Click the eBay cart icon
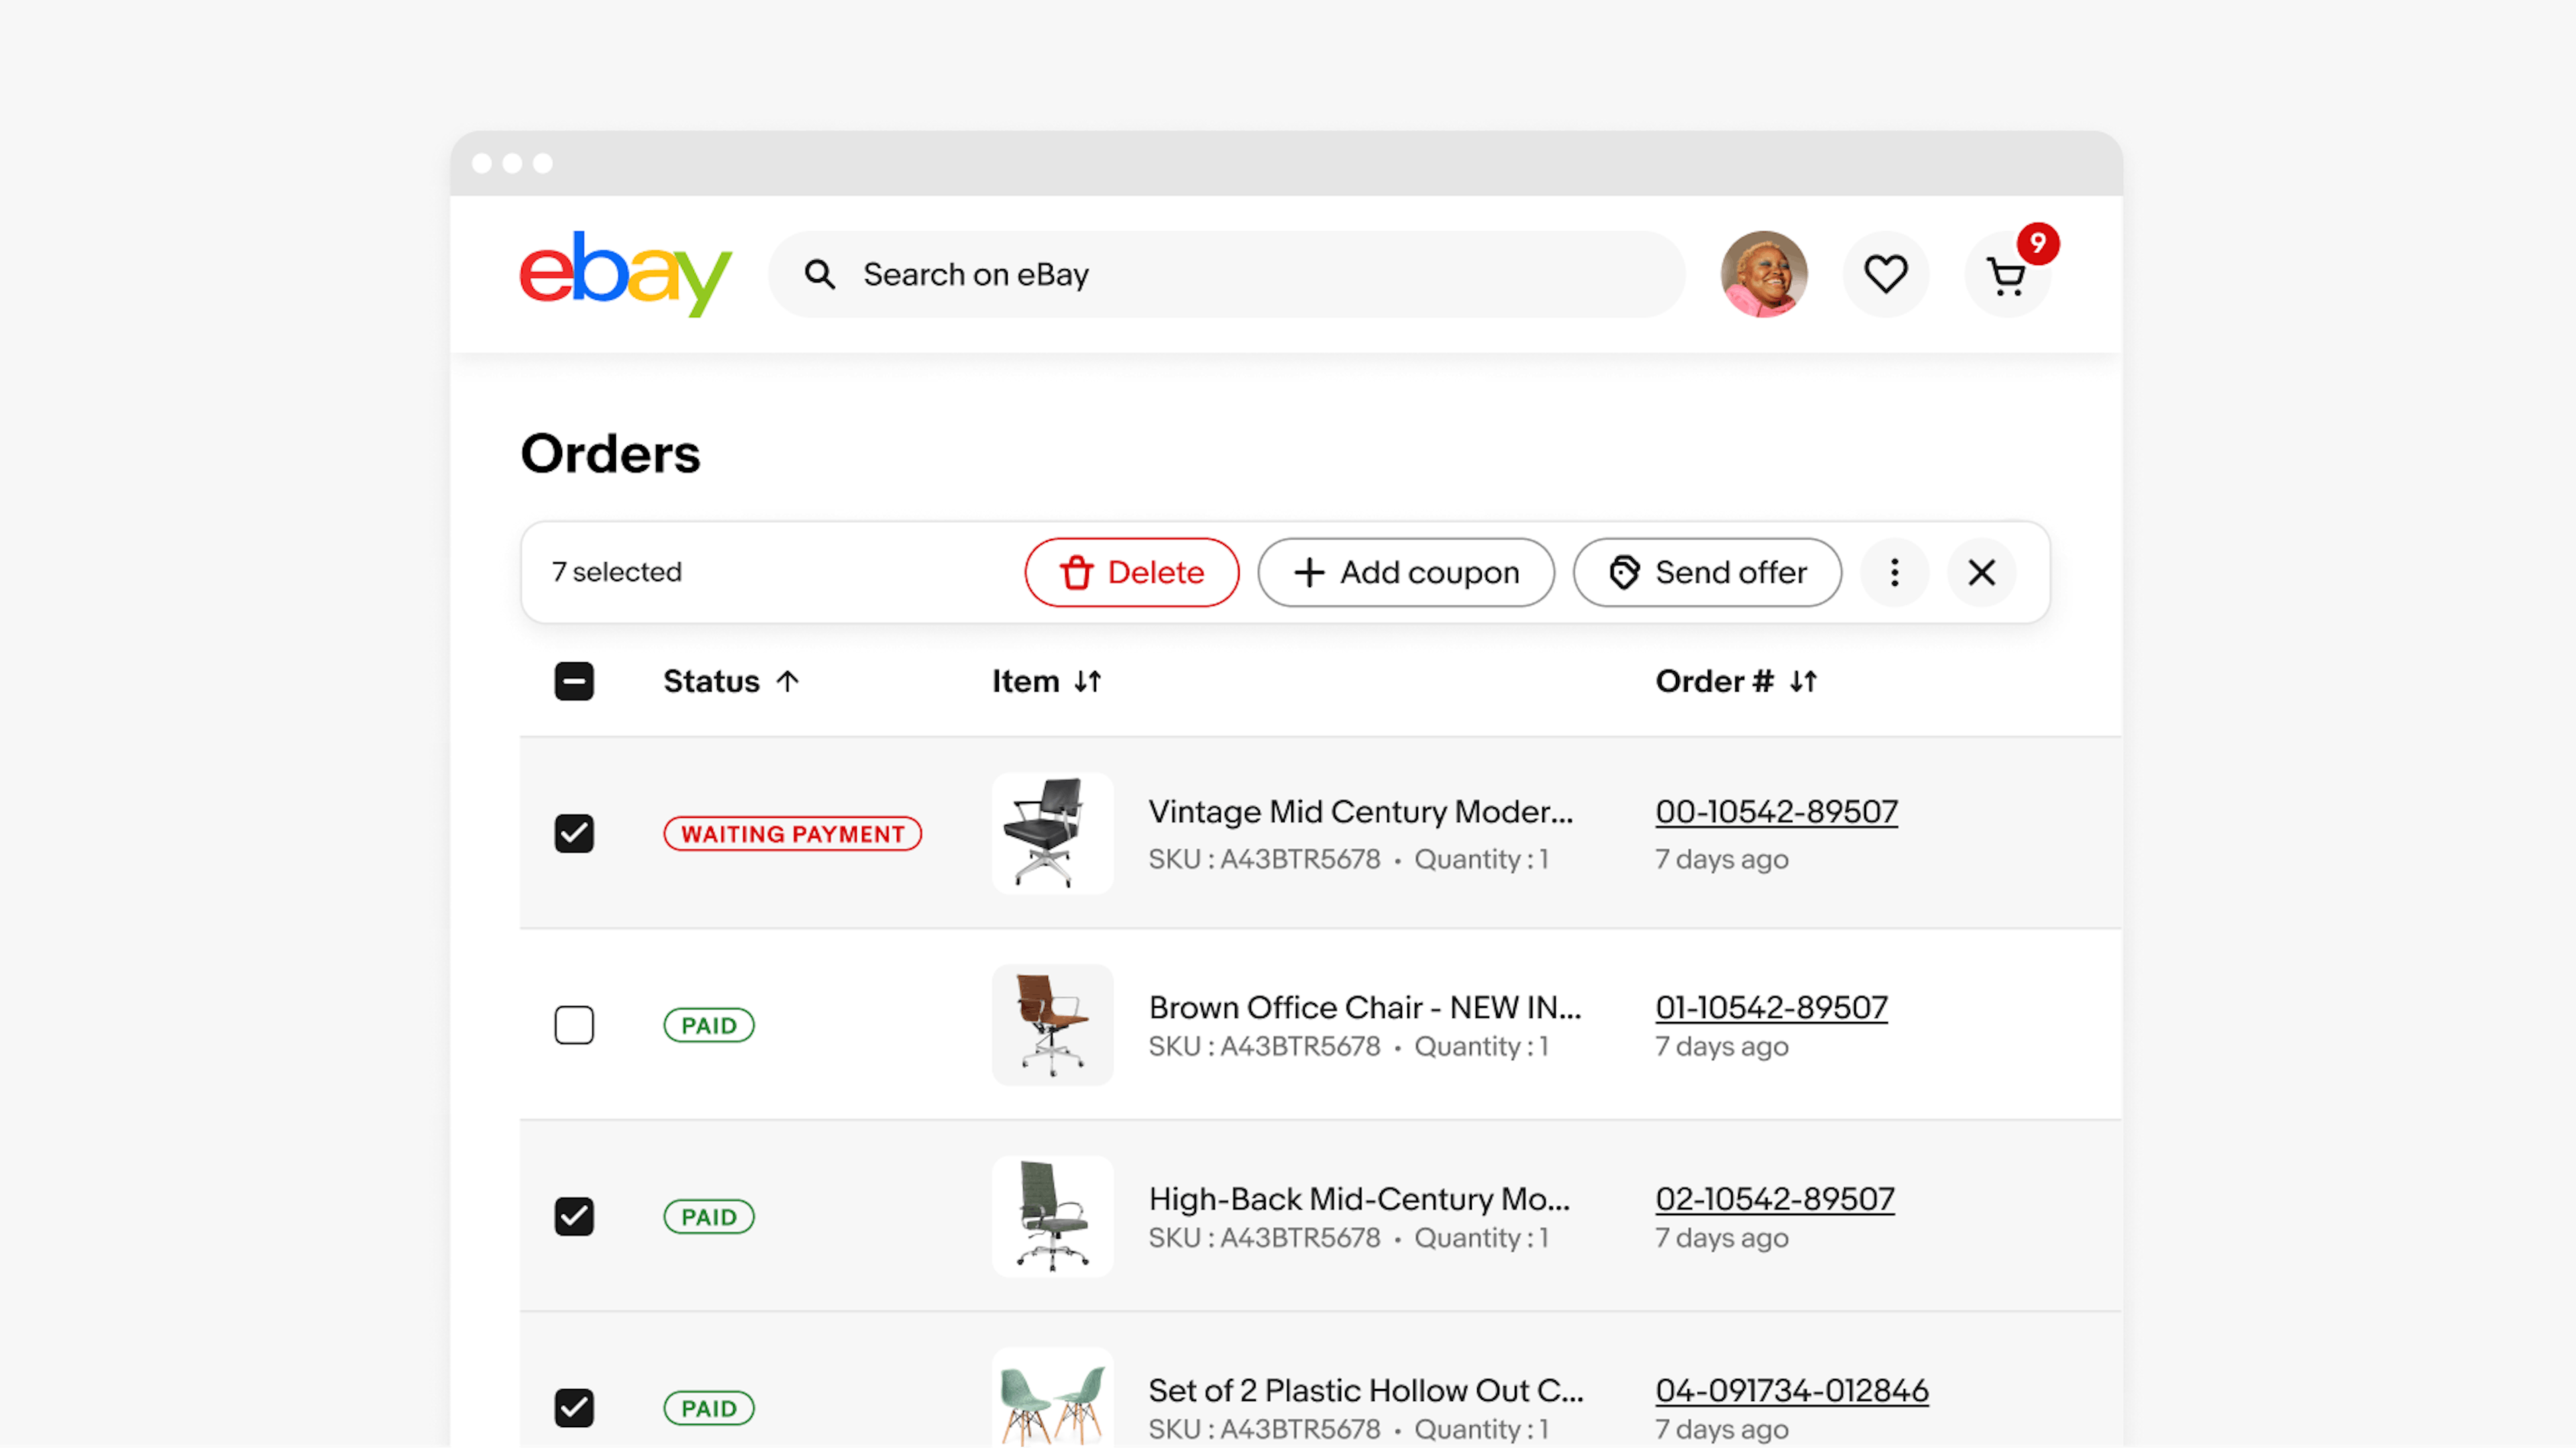This screenshot has width=2576, height=1448. pyautogui.click(x=2006, y=274)
